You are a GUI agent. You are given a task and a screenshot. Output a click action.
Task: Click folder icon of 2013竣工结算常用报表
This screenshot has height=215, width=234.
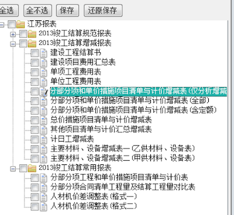click(32, 168)
